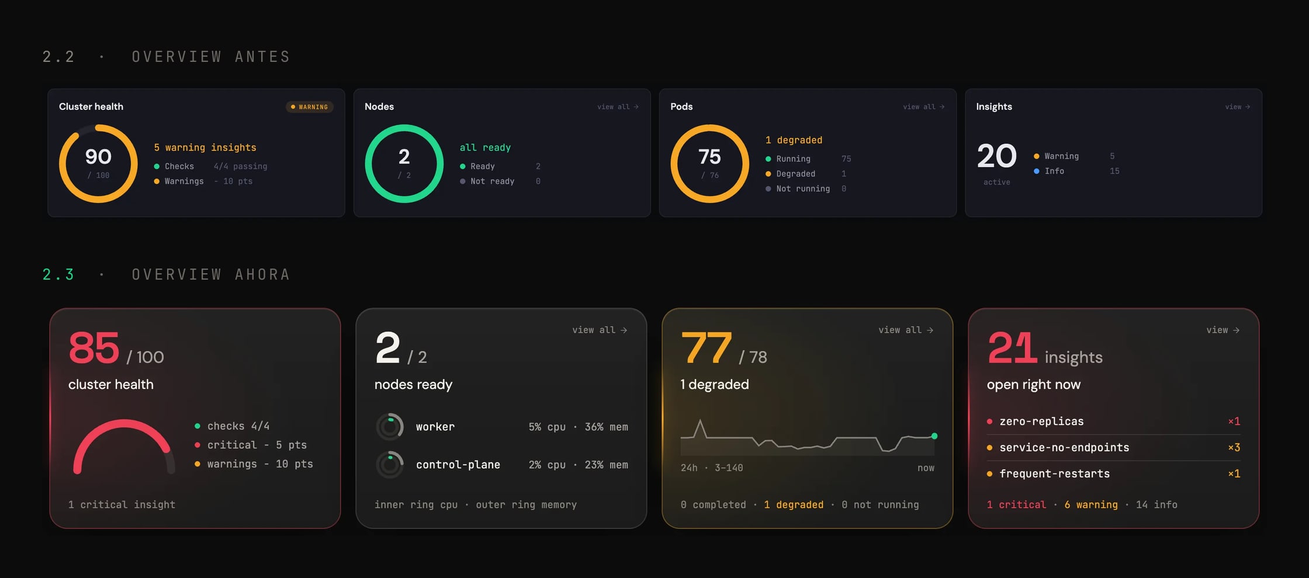Screen dimensions: 1309x578
Task: Select the service-no-endpoints insight row
Action: (x=1113, y=448)
